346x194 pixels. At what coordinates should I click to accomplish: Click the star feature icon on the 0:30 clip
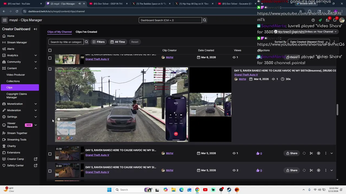318,170
